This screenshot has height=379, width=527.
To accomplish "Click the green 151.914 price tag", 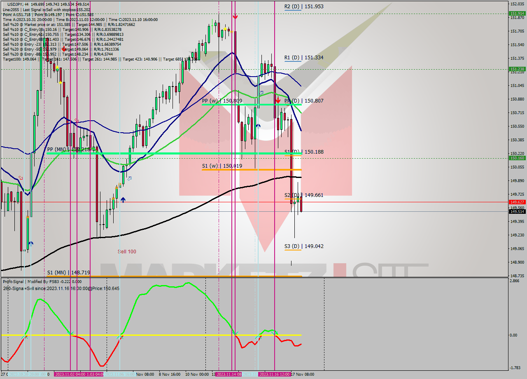I will 517,14.
